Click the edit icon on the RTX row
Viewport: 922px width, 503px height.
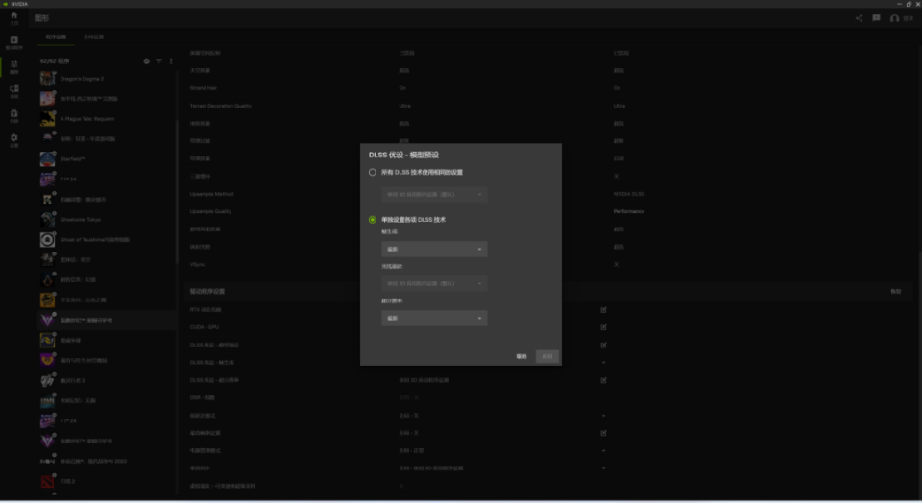coord(603,310)
